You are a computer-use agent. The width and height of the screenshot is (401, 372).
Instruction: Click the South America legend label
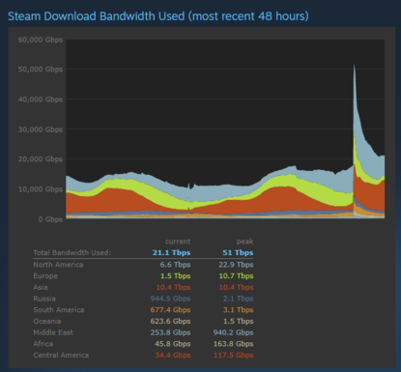click(x=59, y=310)
